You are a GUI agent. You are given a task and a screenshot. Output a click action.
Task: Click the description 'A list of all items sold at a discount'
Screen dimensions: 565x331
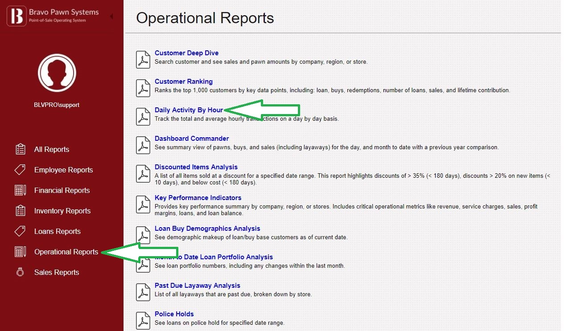click(352, 179)
